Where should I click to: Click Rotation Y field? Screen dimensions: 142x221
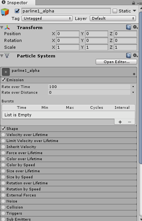pyautogui.click(x=96, y=40)
